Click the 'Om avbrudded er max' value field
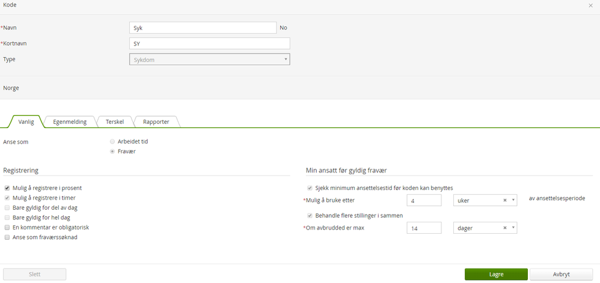Image resolution: width=600 pixels, height=283 pixels. [424, 228]
